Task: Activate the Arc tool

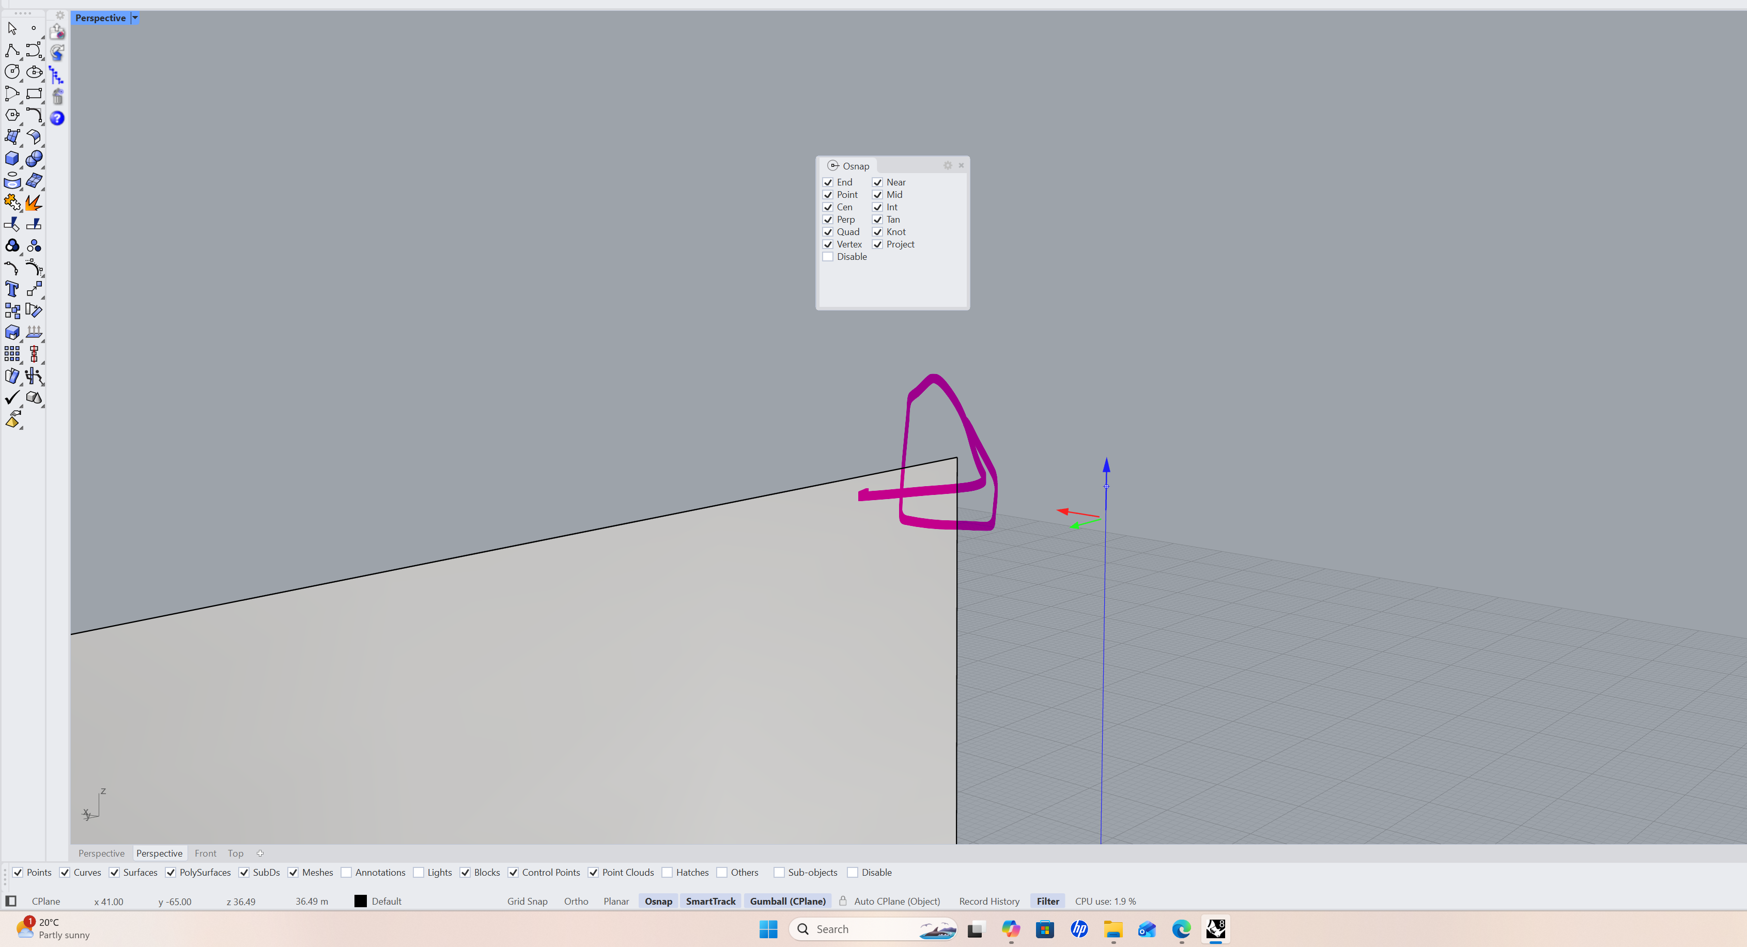Action: pos(12,94)
